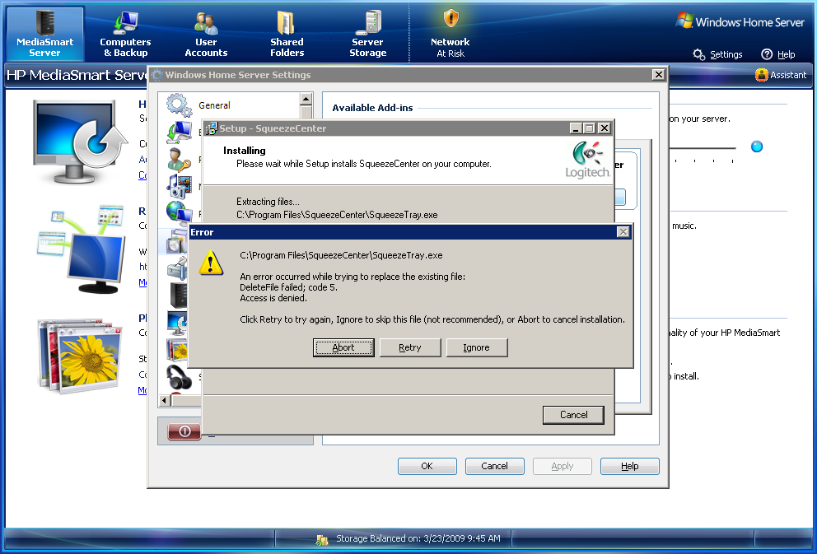Choose Ignore to skip this file
This screenshot has height=554, width=817.
click(476, 347)
